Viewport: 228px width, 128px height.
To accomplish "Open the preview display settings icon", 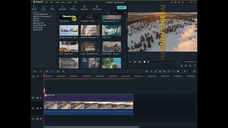I will click(181, 66).
